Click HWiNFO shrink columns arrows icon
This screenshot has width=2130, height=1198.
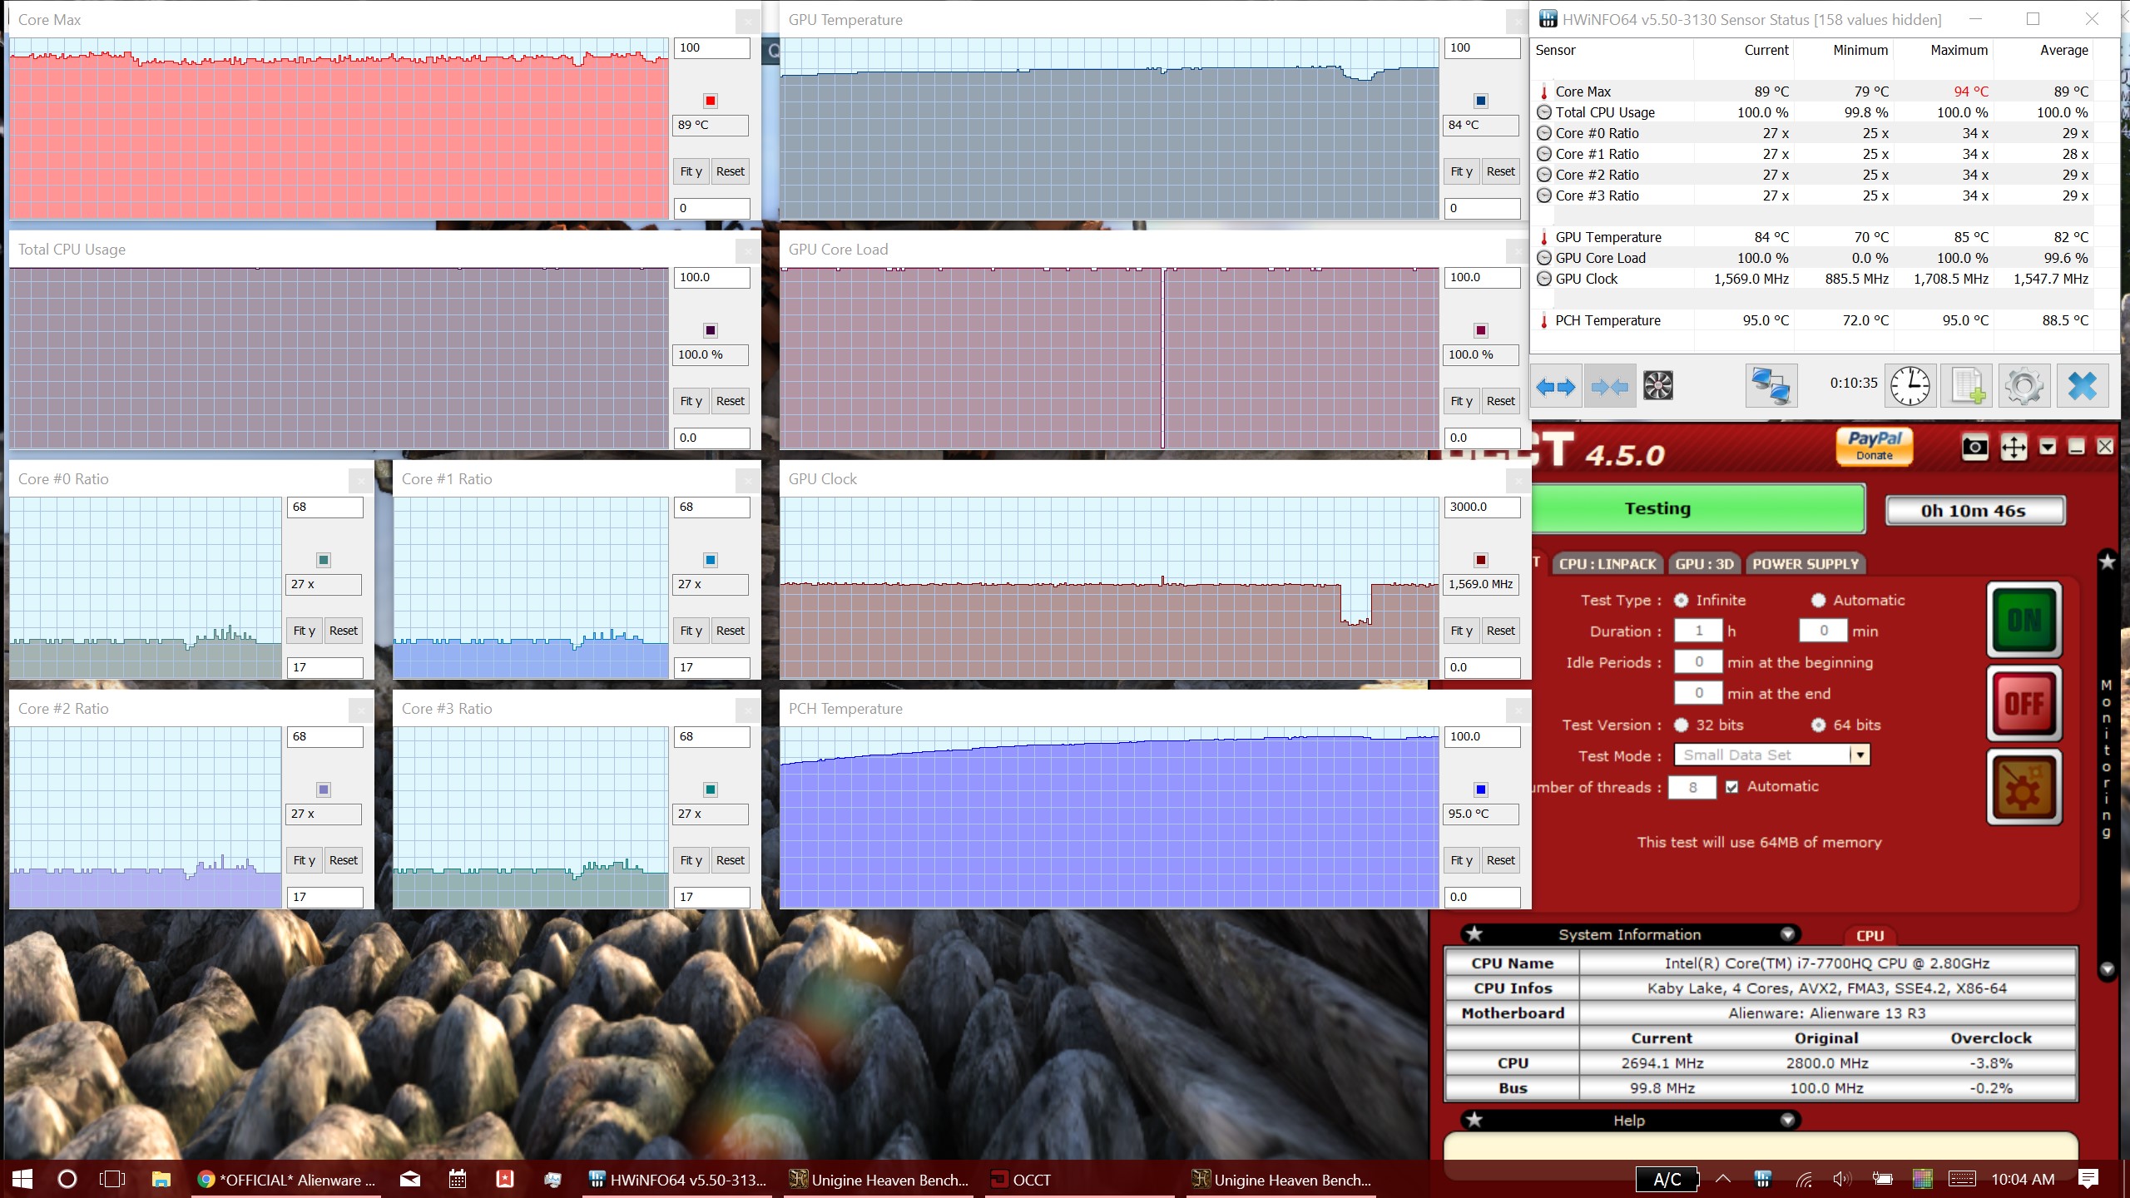pyautogui.click(x=1609, y=386)
